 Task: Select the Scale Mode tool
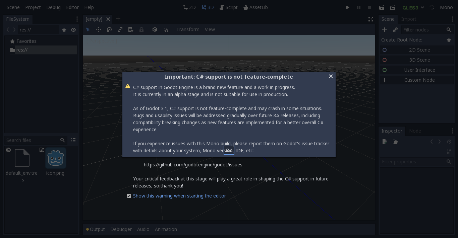coord(120,29)
